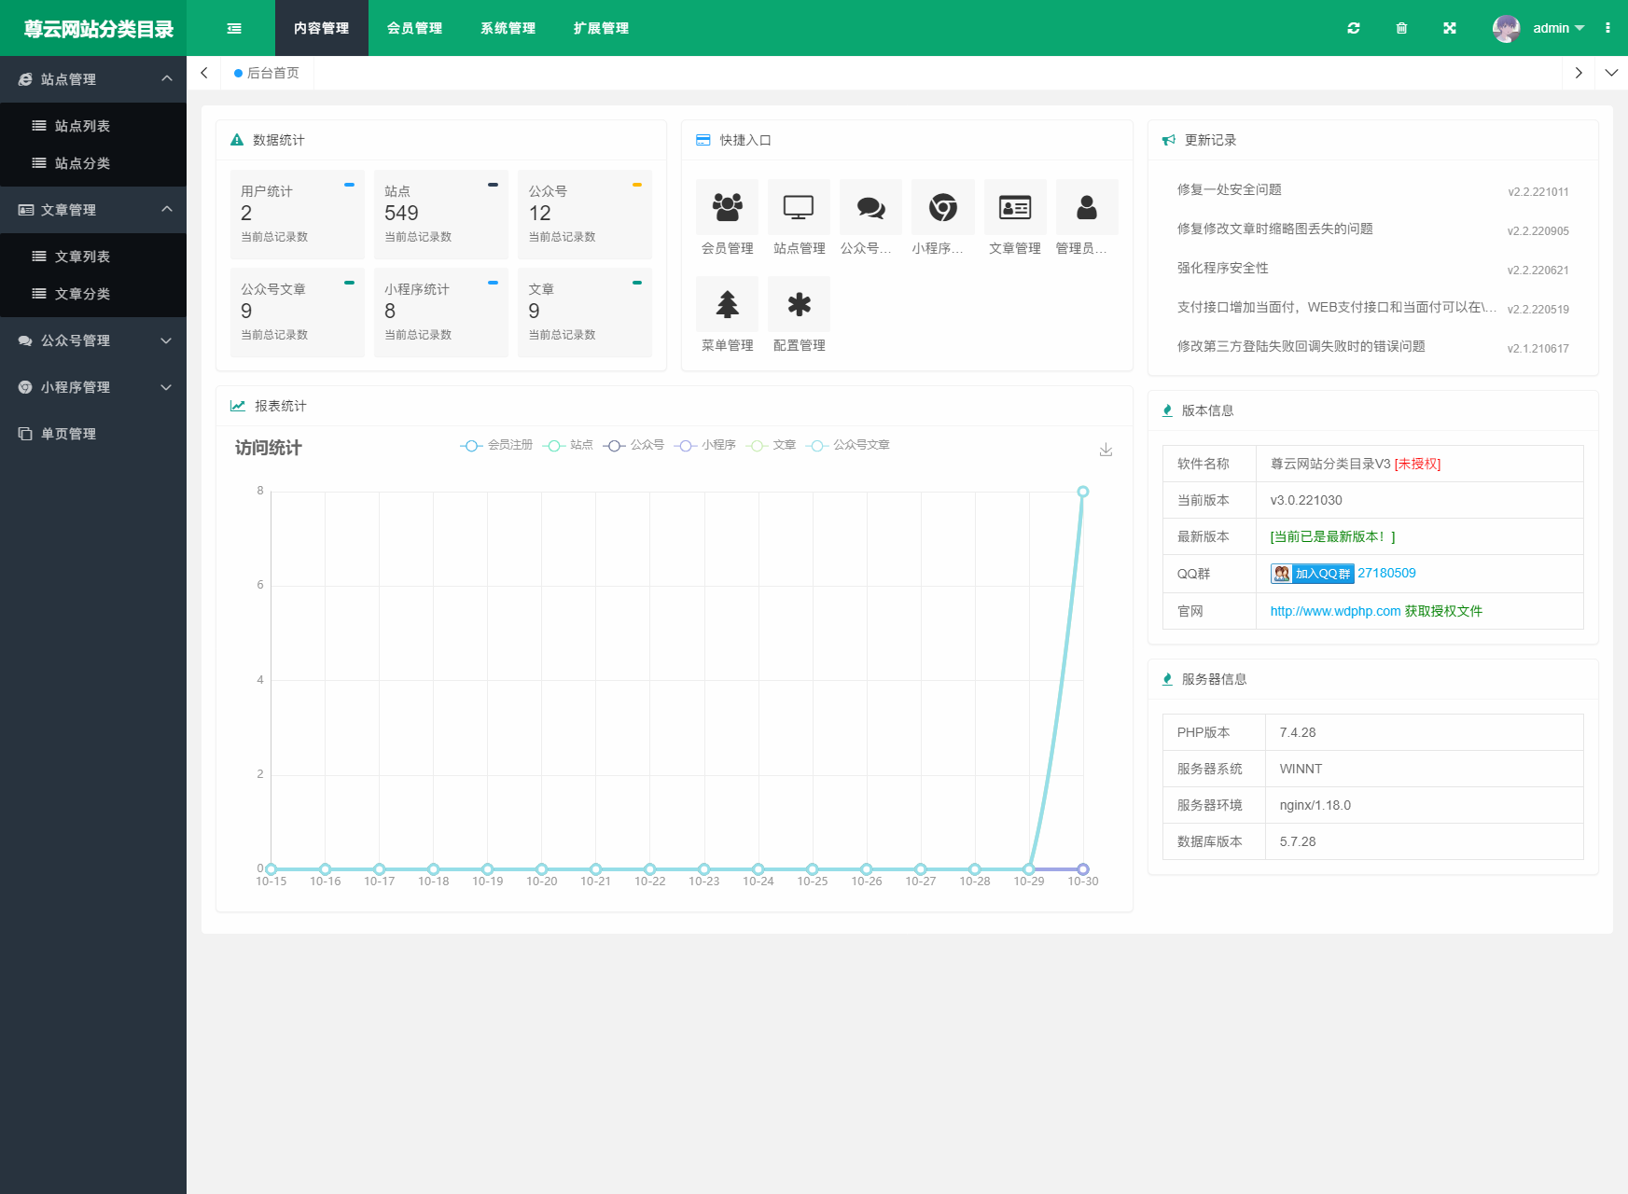Switch to the 会员管理 top menu
Viewport: 1628px width, 1194px height.
415,28
